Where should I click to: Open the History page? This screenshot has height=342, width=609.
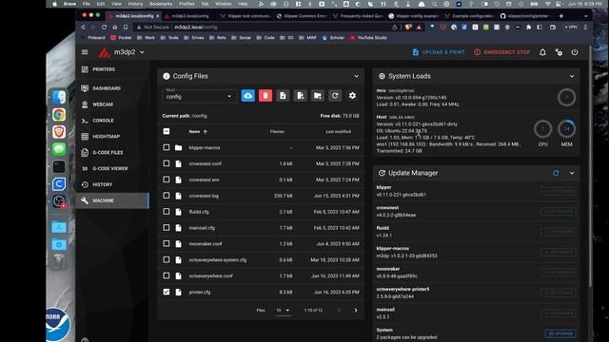(x=112, y=184)
